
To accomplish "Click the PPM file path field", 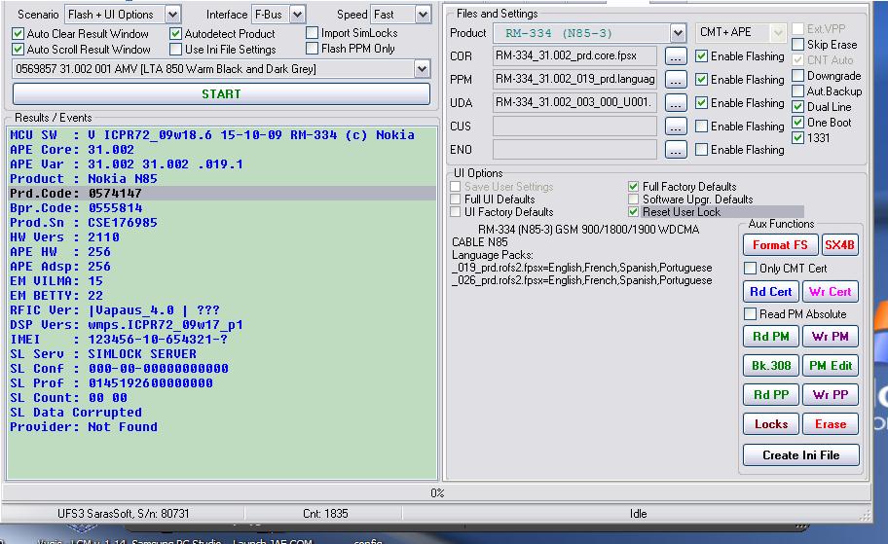I will click(574, 79).
